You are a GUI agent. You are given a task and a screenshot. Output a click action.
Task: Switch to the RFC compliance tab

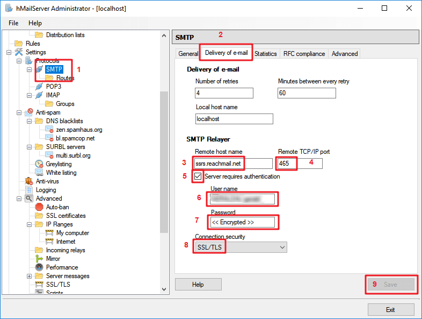[304, 54]
